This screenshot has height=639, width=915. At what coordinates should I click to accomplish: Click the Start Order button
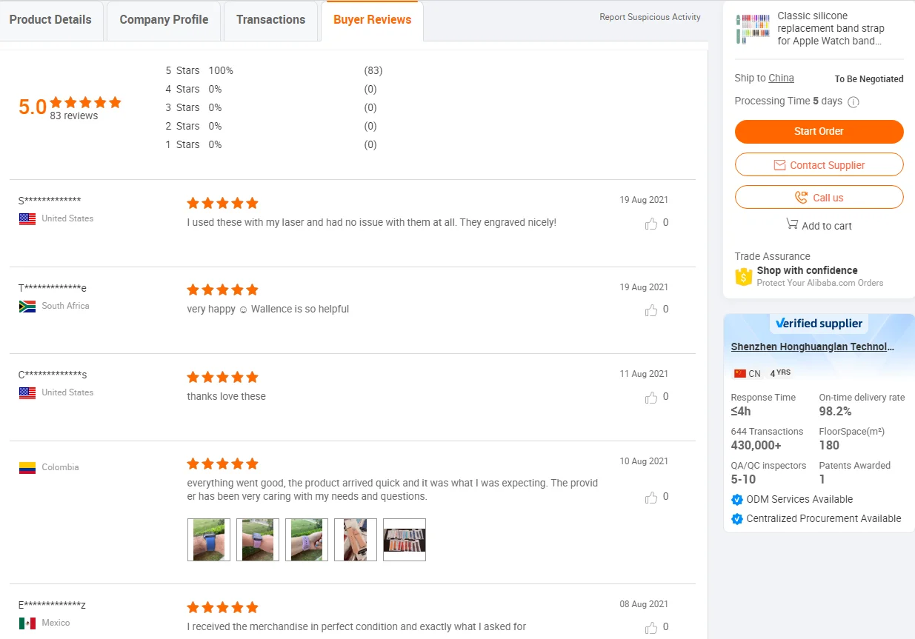(x=819, y=131)
